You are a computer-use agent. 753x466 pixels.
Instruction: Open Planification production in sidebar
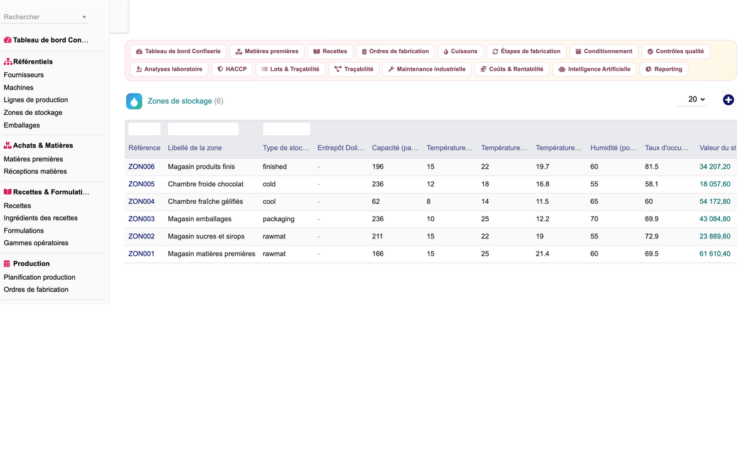tap(40, 277)
